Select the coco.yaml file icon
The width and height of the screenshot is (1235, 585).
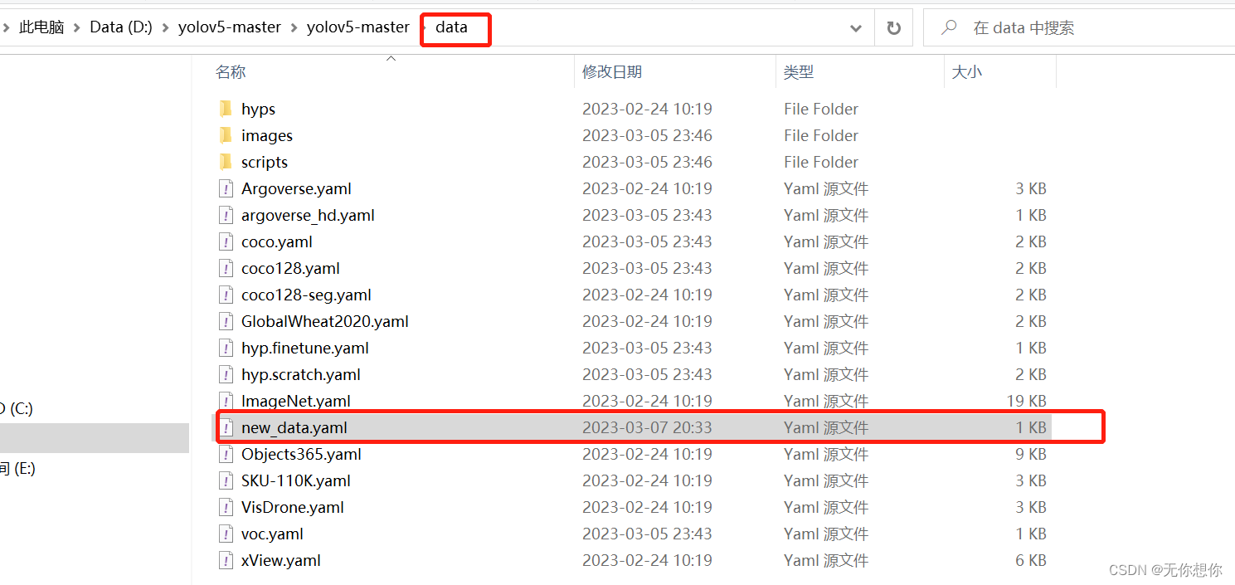tap(226, 241)
